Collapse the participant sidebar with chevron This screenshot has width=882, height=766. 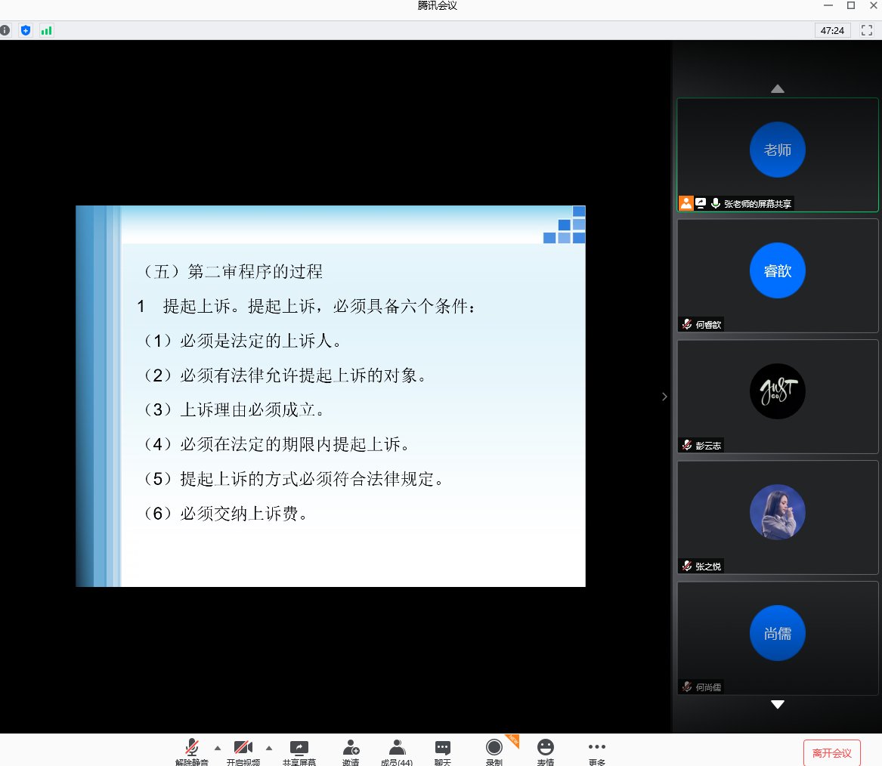pos(664,397)
